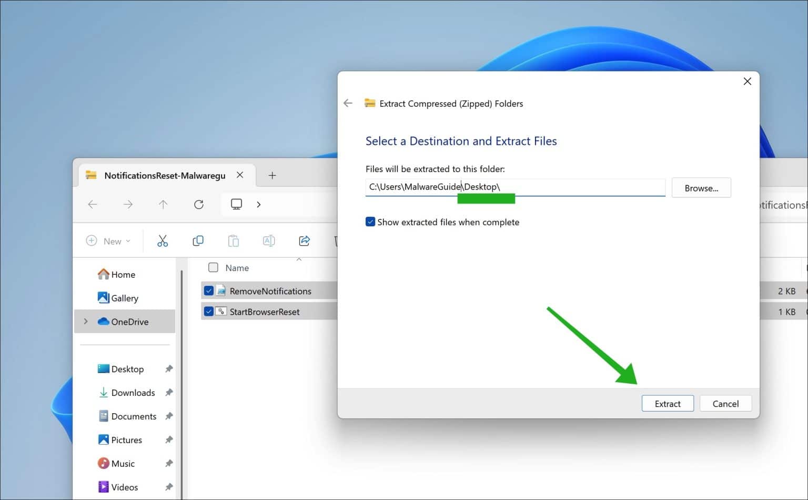This screenshot has height=500, width=808.
Task: Uncheck the StartBrowserReset file checkbox
Action: 209,311
